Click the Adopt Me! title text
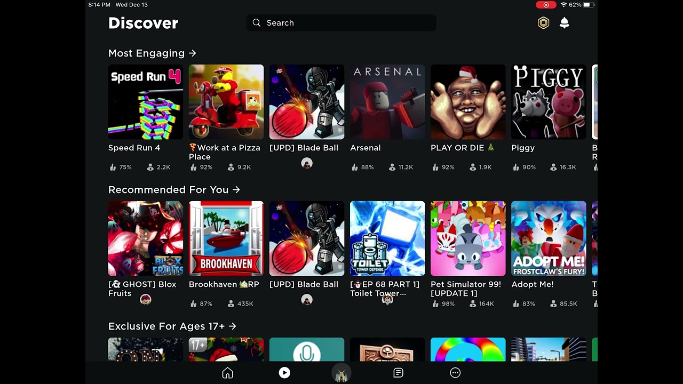This screenshot has width=683, height=384. (x=533, y=284)
